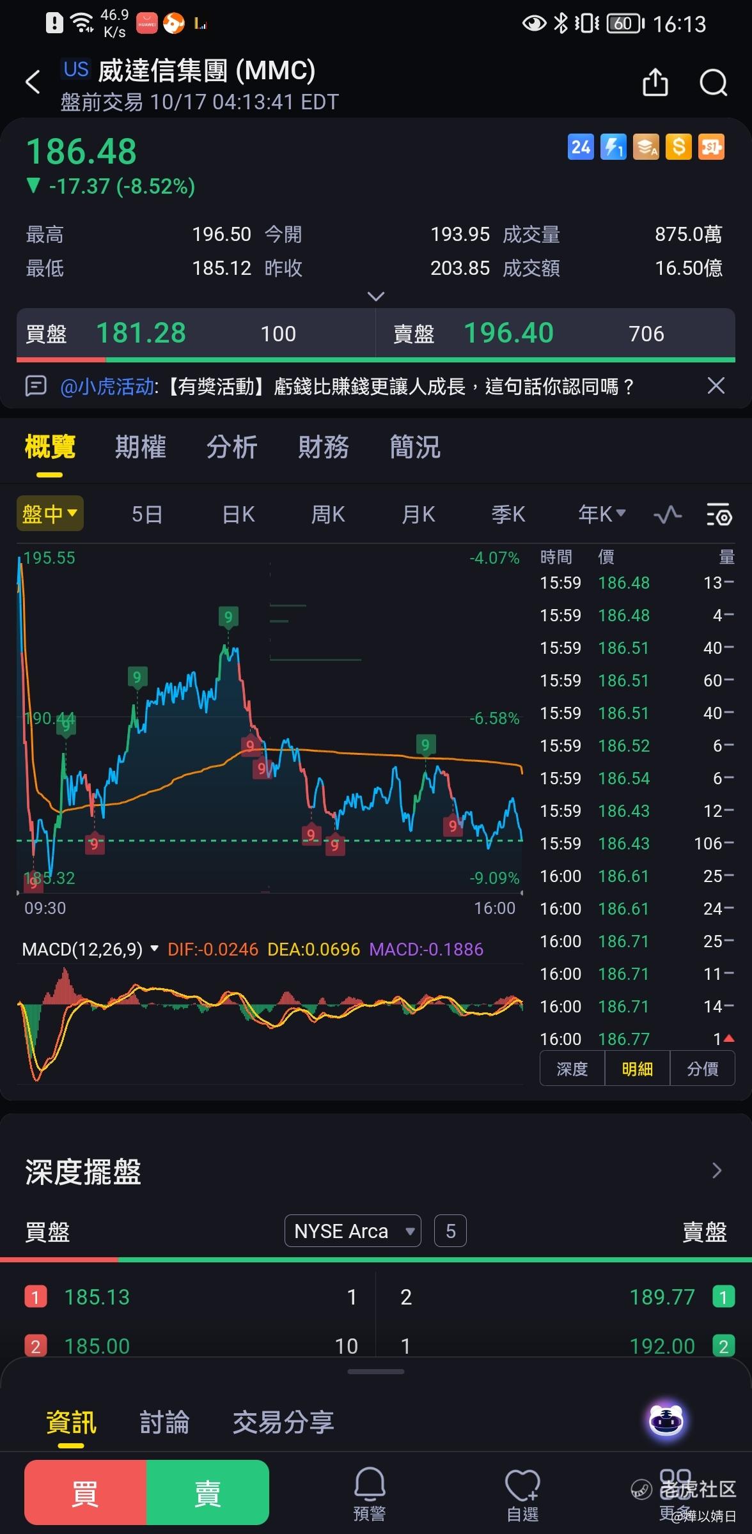Tap the buy/sell ratio bar under quotes
Screen dimensions: 752x1534
click(x=376, y=360)
